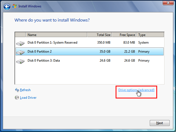Click the 'Where do you want to install Windows?' heading
176x132 pixels.
pyautogui.click(x=52, y=20)
